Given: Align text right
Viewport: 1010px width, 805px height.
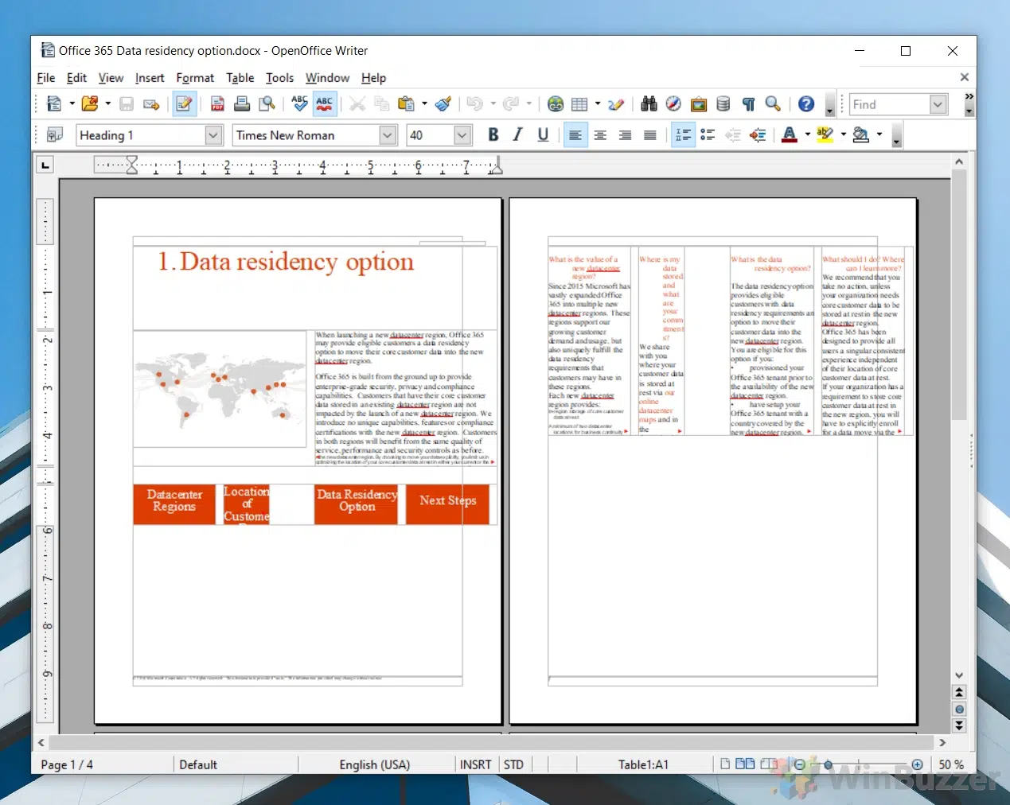Looking at the screenshot, I should tap(625, 135).
